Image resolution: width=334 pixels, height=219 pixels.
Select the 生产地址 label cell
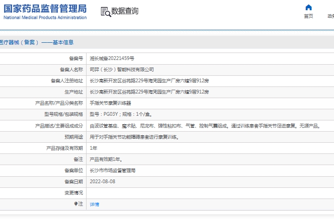coord(43,92)
